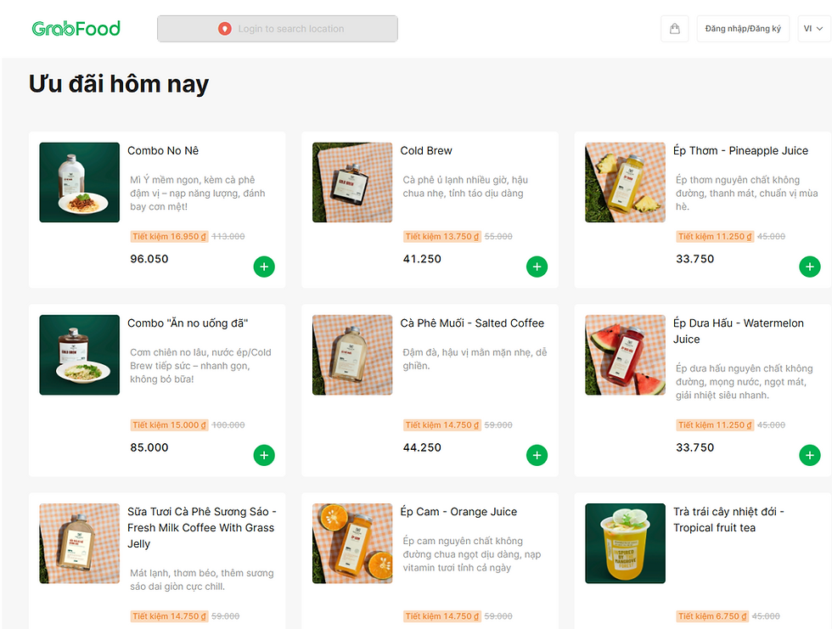Click the Đăng nhập/Đăng ký button
This screenshot has height=629, width=832.
[743, 28]
